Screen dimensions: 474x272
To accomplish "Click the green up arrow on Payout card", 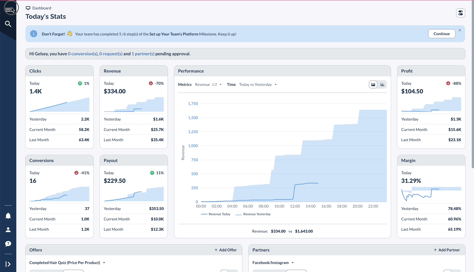I will coord(152,173).
